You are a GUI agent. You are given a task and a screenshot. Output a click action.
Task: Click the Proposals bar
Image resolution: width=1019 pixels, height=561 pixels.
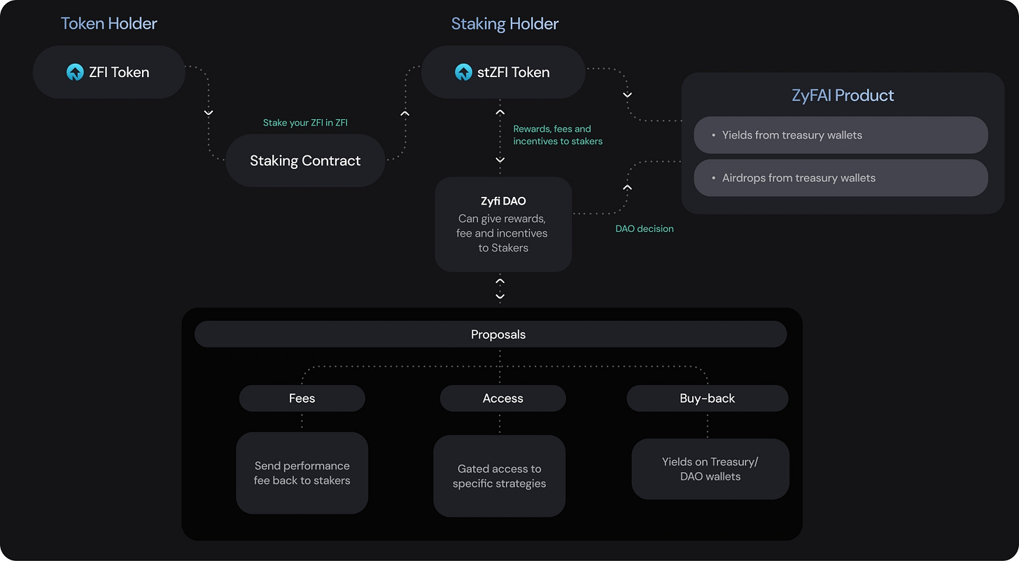tap(491, 334)
